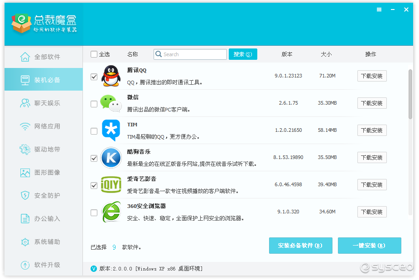Click the 微信 green chat bubble icon
Image resolution: width=419 pixels, height=280 pixels.
pos(111,103)
